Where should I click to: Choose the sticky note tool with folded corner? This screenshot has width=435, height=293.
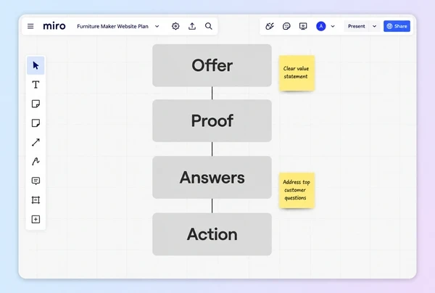pyautogui.click(x=36, y=104)
